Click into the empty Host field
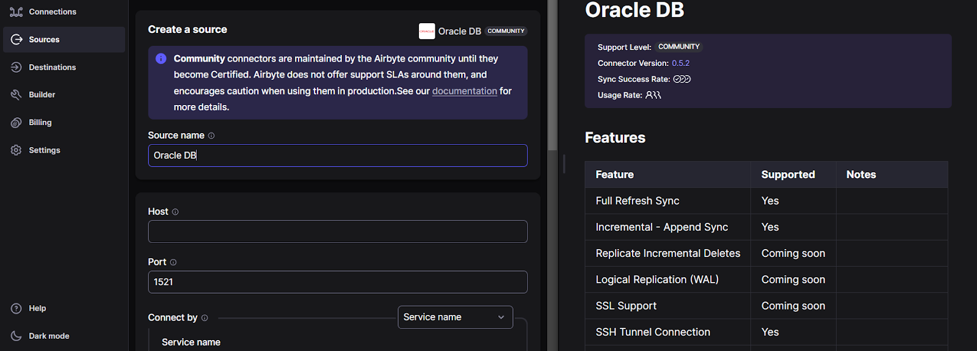This screenshot has height=351, width=977. click(338, 232)
